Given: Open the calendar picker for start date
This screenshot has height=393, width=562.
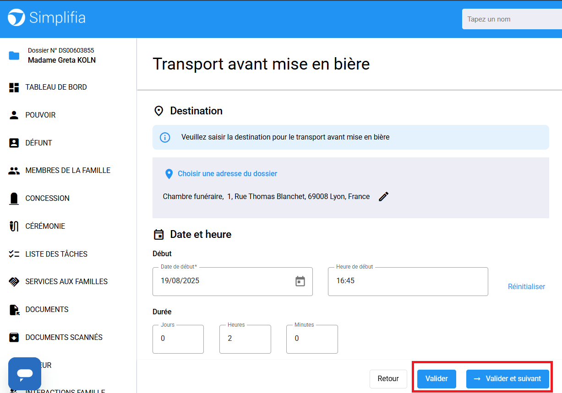Looking at the screenshot, I should (300, 281).
